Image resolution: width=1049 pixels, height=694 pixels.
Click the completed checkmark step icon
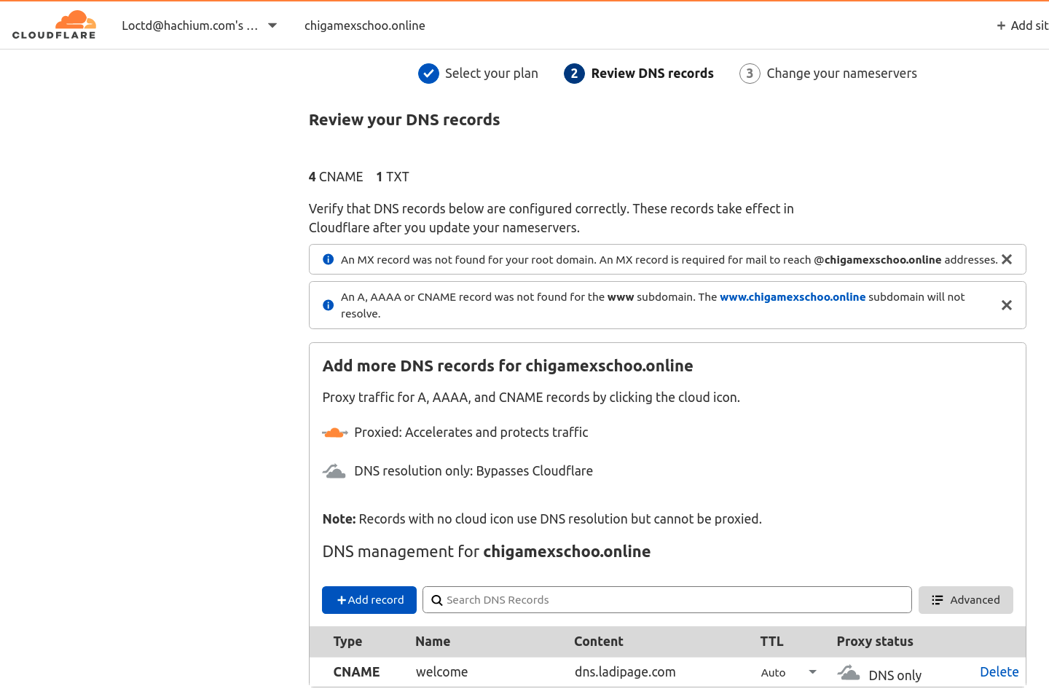tap(428, 74)
